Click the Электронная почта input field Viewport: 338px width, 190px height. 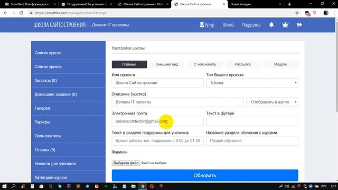(x=157, y=121)
